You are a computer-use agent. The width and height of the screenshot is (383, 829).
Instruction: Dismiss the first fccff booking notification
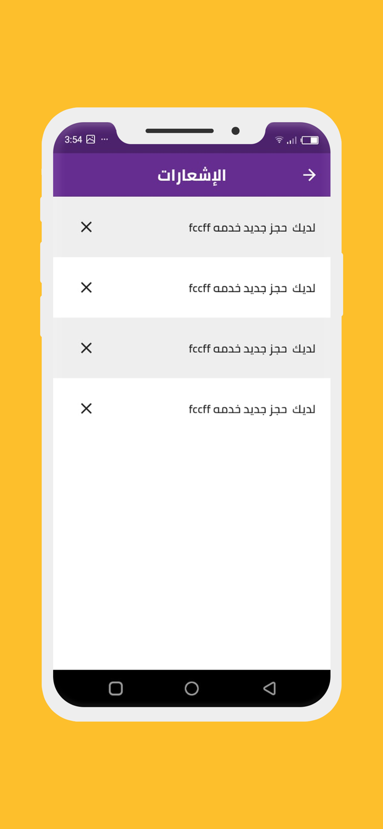coord(86,227)
